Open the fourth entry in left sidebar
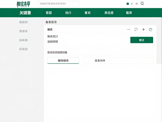This screenshot has width=162, height=122. click(x=23, y=49)
